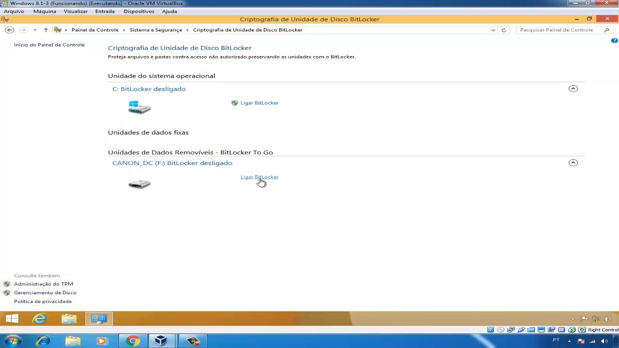Click VirtualBox mouse integration status icon
Viewport: 619px width, 348px height.
[572, 330]
